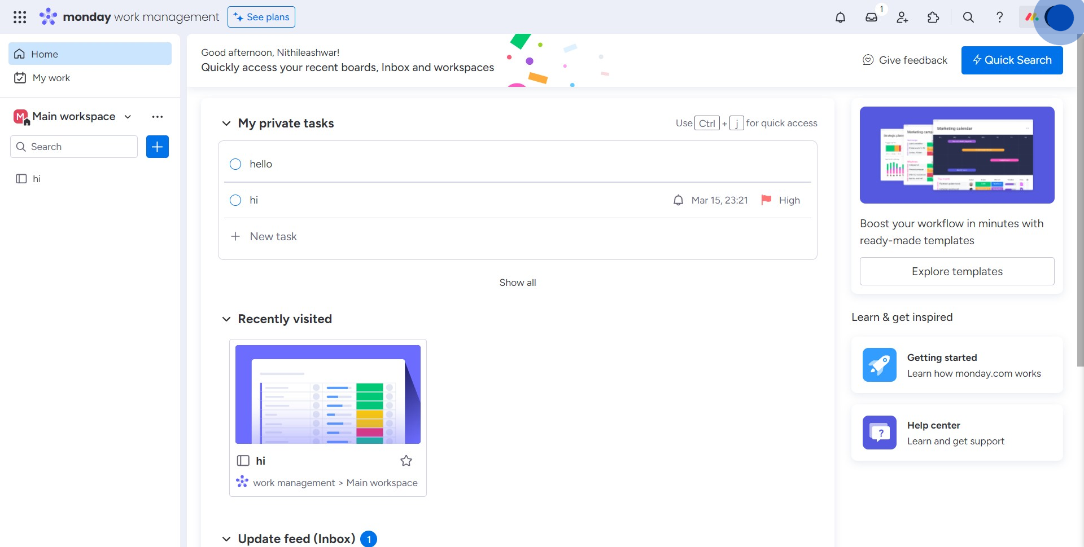1084x547 pixels.
Task: Collapse the My private tasks section
Action: (226, 123)
